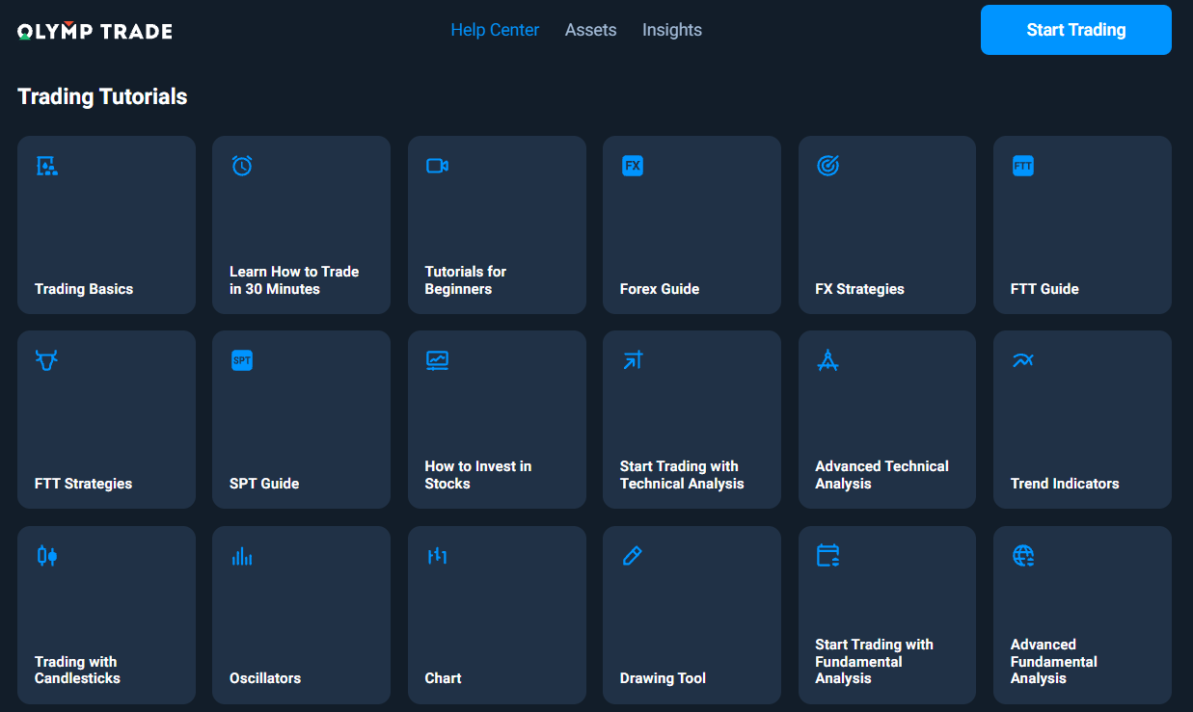1193x712 pixels.
Task: Open the Help Center tab
Action: click(x=495, y=30)
